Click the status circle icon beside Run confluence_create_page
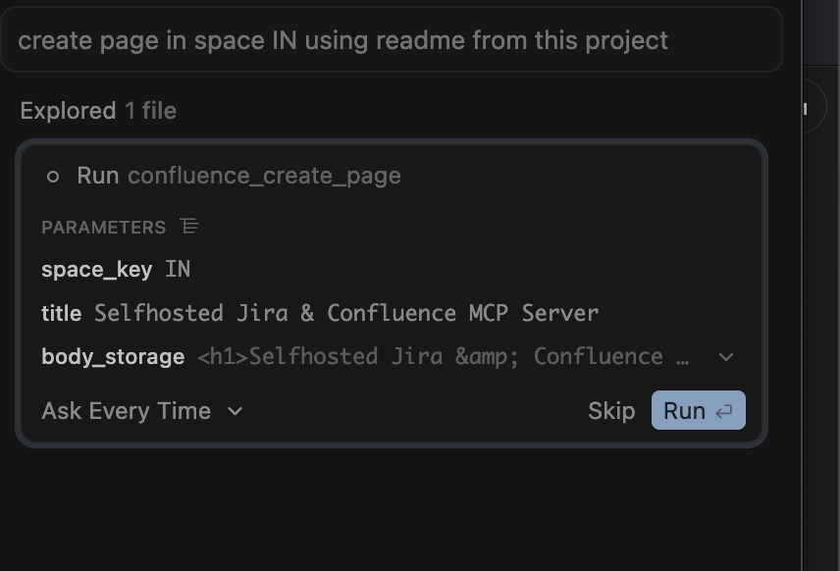Image resolution: width=840 pixels, height=571 pixels. tap(56, 176)
